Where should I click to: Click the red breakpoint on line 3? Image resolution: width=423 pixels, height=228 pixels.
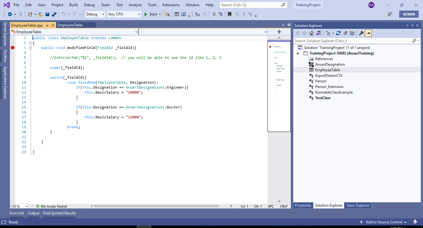tap(12, 47)
